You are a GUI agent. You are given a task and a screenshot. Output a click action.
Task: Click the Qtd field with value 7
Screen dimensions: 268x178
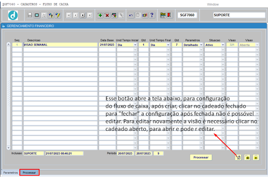[177, 45]
